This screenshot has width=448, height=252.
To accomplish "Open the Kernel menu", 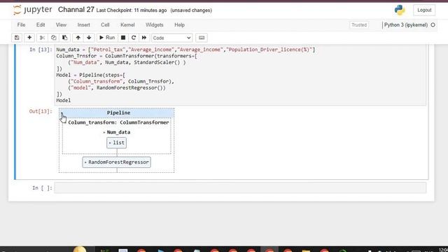I will click(127, 25).
